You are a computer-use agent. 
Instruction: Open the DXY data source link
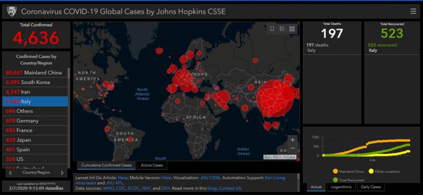pos(165,188)
